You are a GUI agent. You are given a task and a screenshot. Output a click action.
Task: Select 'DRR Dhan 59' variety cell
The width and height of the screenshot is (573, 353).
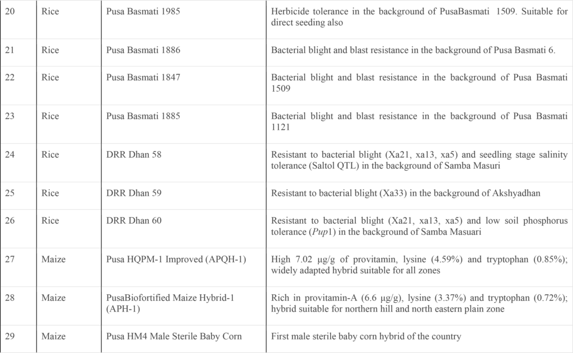point(134,194)
